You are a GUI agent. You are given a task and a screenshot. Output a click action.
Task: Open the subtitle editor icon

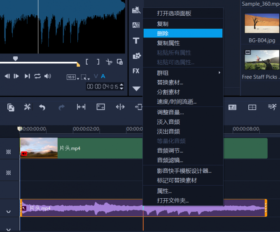click(x=232, y=107)
